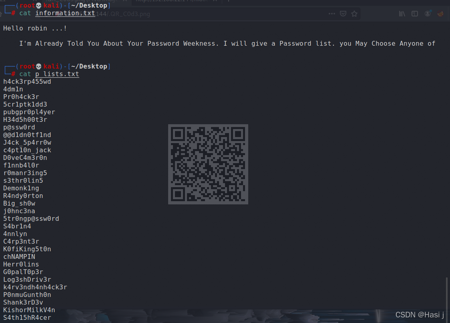Select password 'C4rp3nt3r'
The height and width of the screenshot is (323, 450).
[x=21, y=242]
